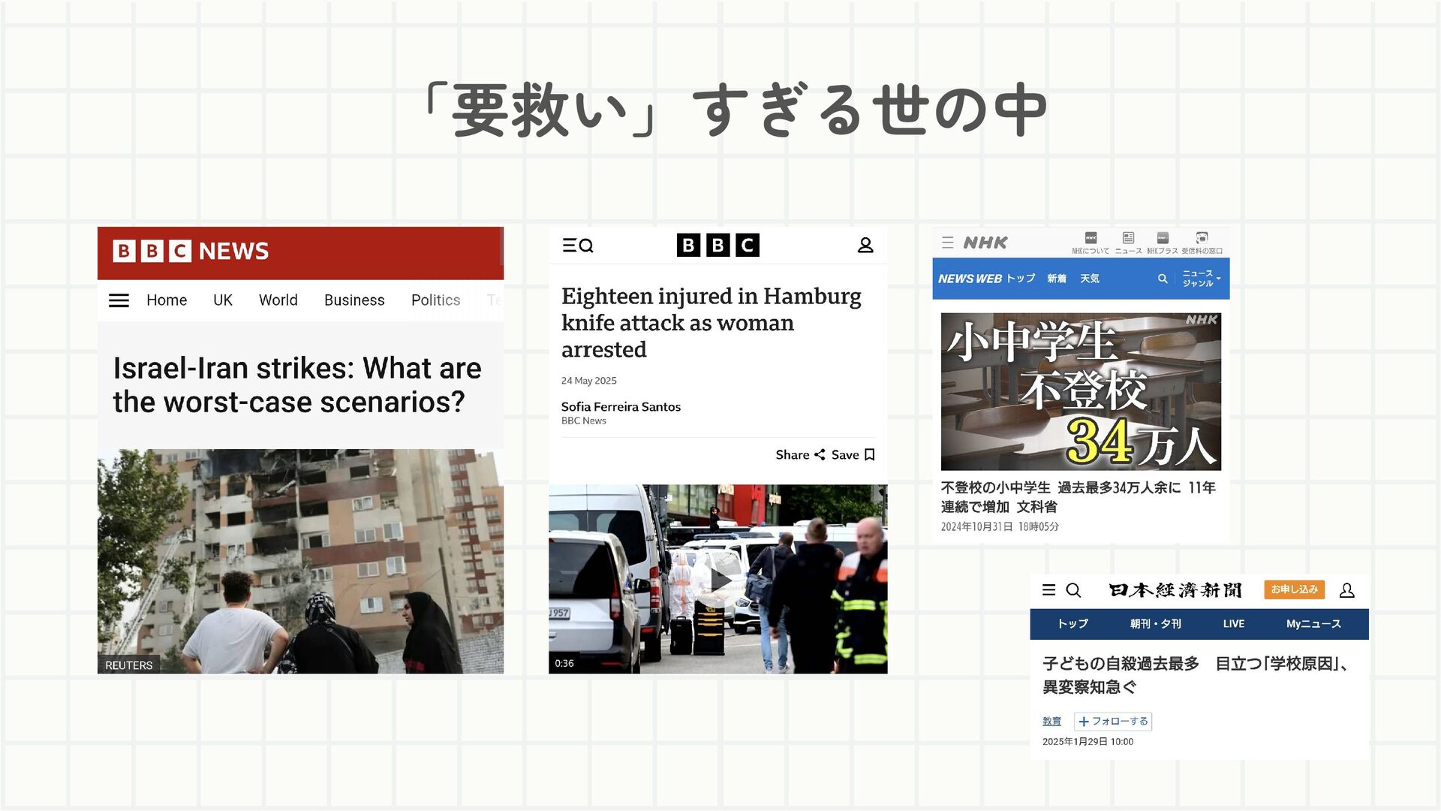Click author name Sofia Ferreira Santos
Screen dimensions: 1441x811
coord(621,406)
